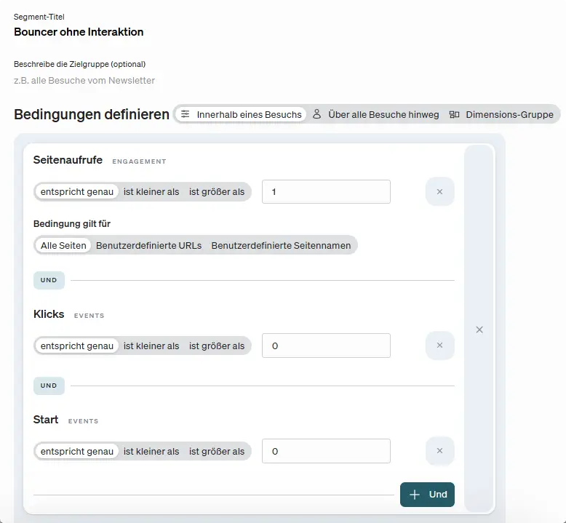Select Innerhalb eines Besuchs mode
Image resolution: width=566 pixels, height=523 pixels.
click(x=241, y=114)
